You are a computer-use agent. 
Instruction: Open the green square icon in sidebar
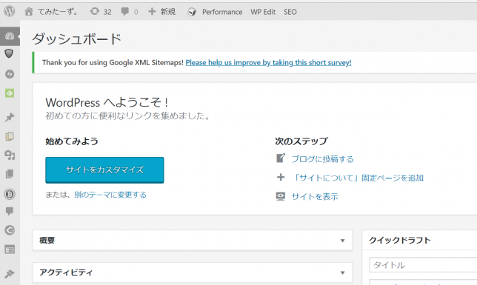tap(10, 93)
